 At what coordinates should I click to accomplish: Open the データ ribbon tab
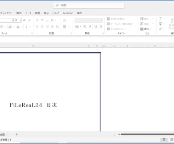point(28,13)
